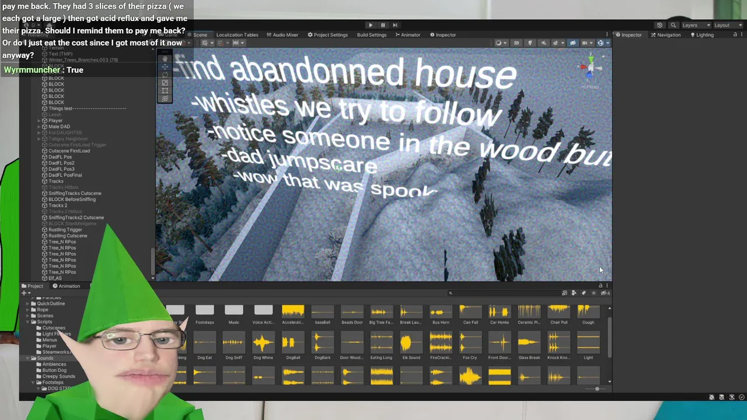Select the Hand view tool

pos(165,59)
